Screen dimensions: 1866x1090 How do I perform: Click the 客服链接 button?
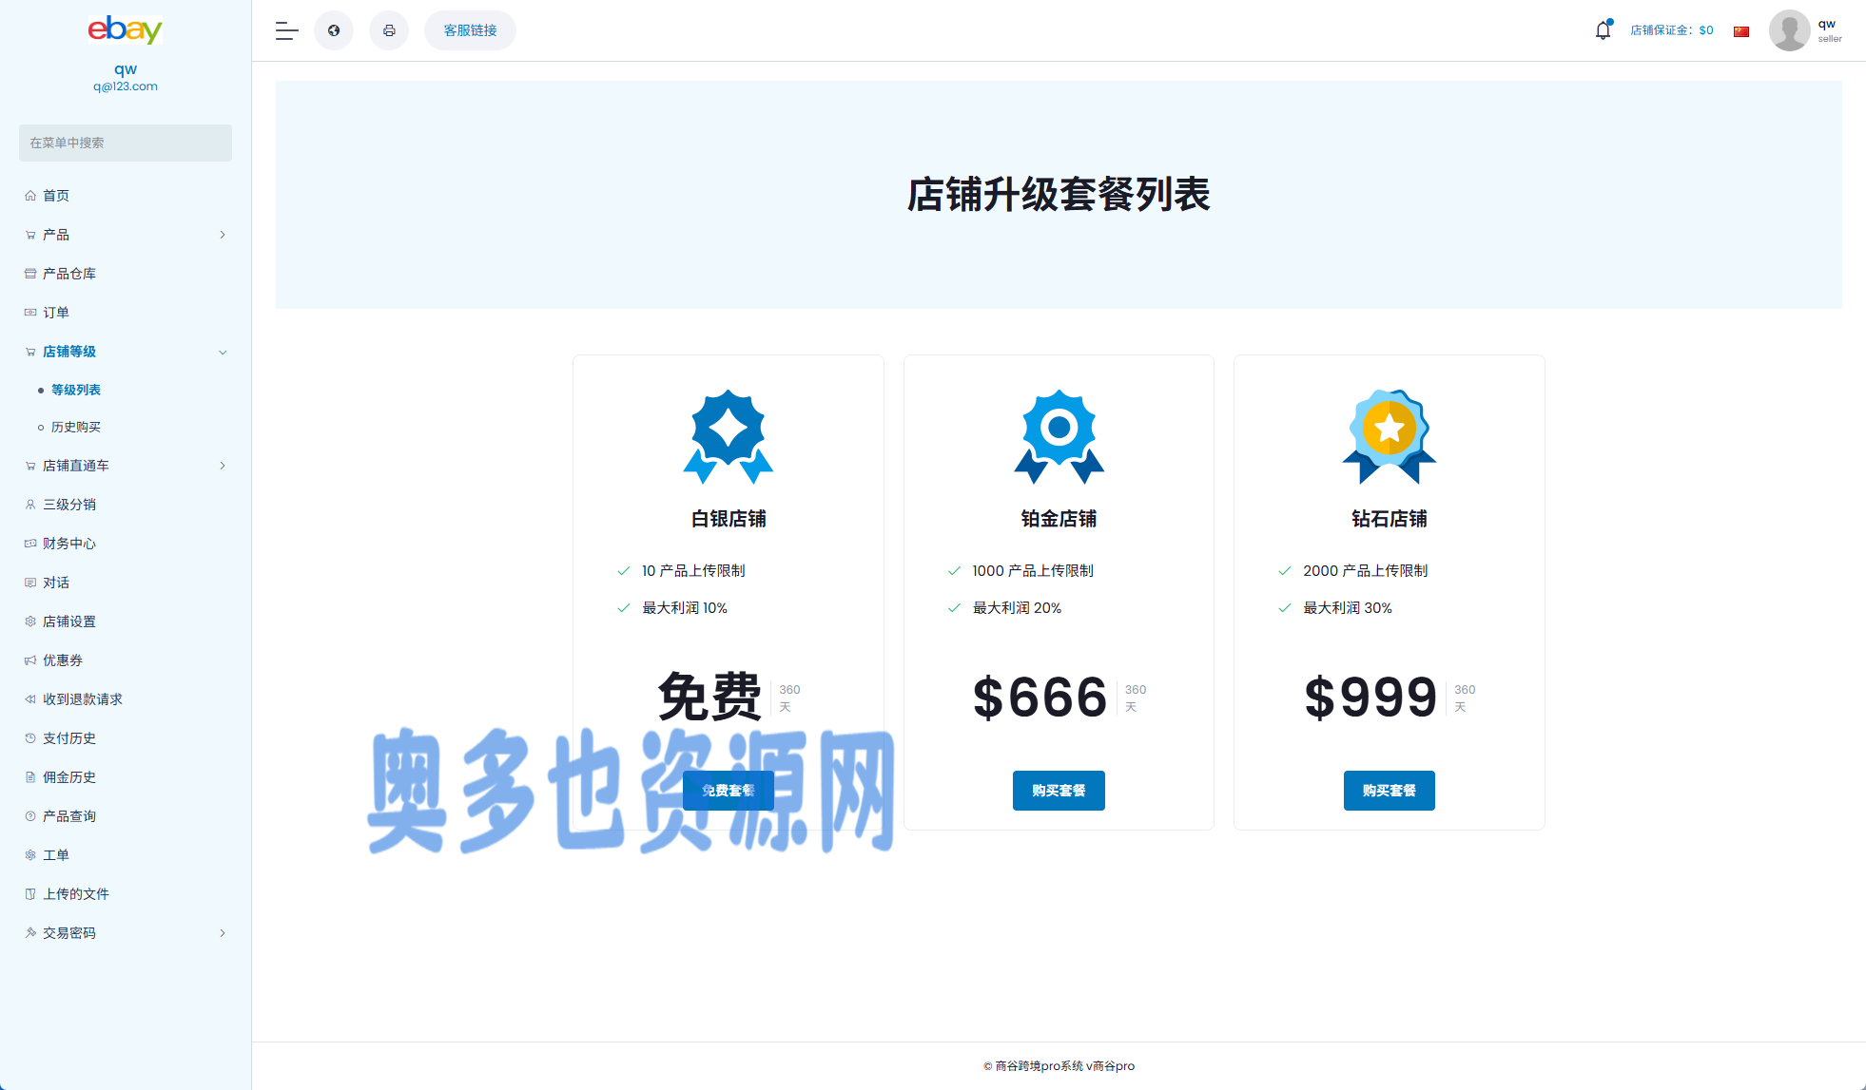point(470,30)
